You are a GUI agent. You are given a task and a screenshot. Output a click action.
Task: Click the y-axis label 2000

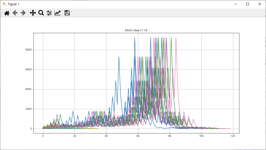tap(28, 109)
